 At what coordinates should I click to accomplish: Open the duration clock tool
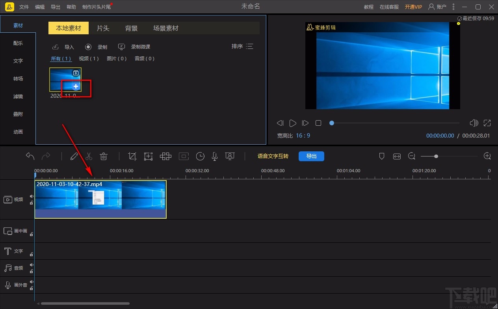200,156
